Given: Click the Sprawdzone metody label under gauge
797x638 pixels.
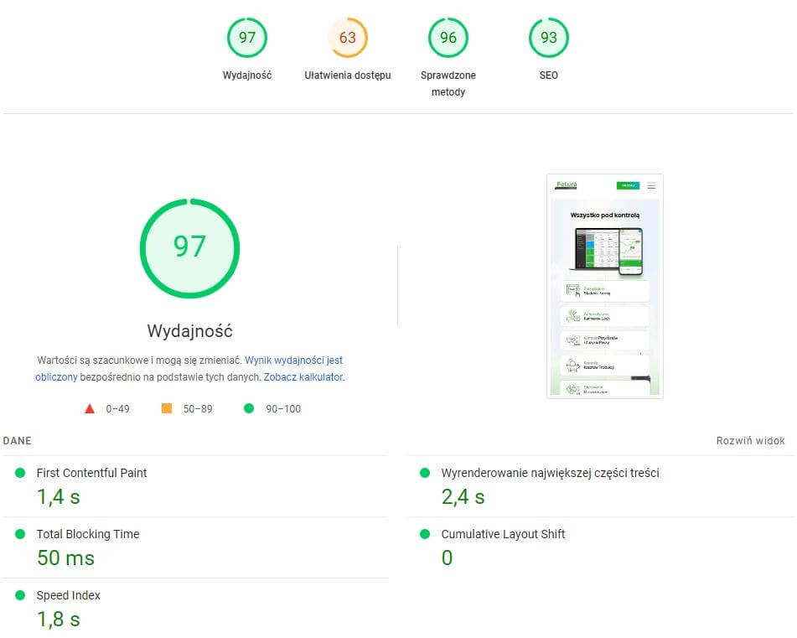Looking at the screenshot, I should (448, 83).
